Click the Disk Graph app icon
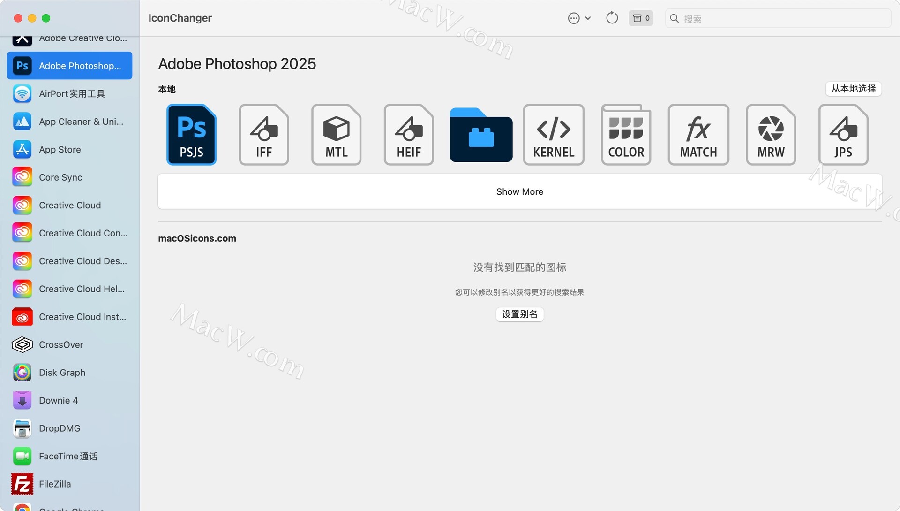The image size is (900, 511). pyautogui.click(x=22, y=373)
